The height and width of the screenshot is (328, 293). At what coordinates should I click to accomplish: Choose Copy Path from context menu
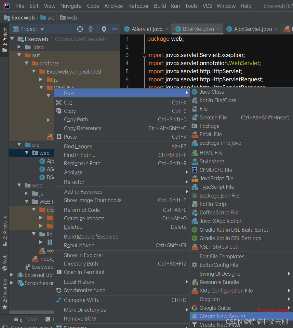[x=122, y=119]
